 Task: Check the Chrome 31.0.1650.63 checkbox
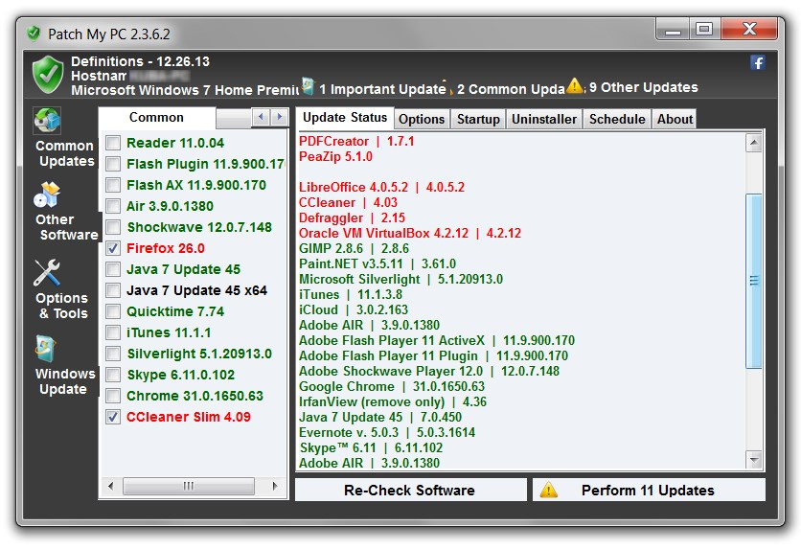pyautogui.click(x=113, y=396)
